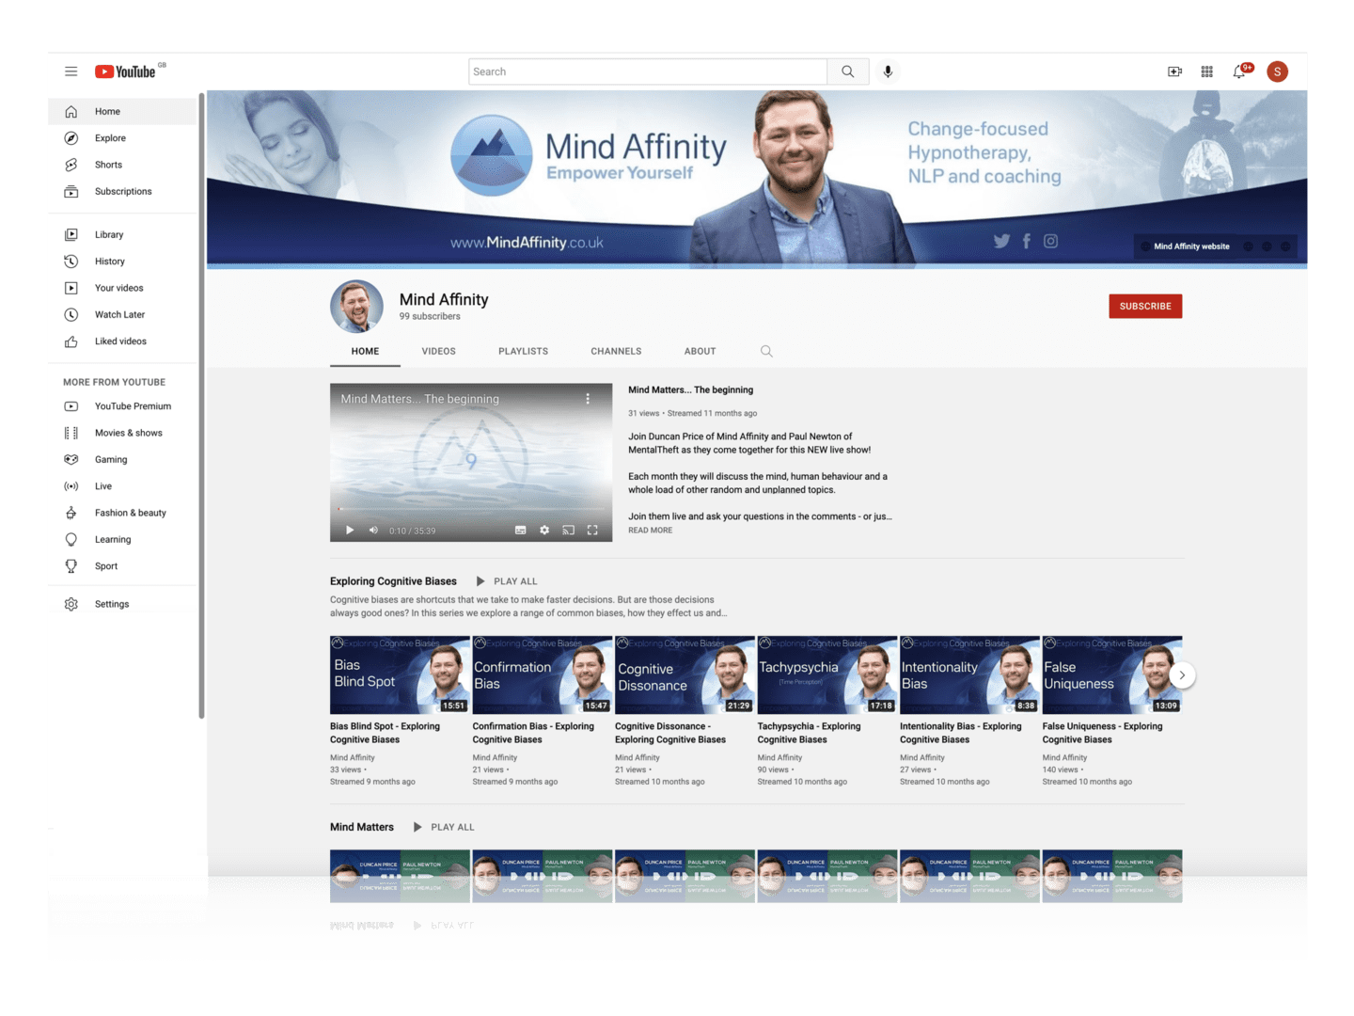
Task: Switch to the PLAYLISTS tab
Action: (x=523, y=351)
